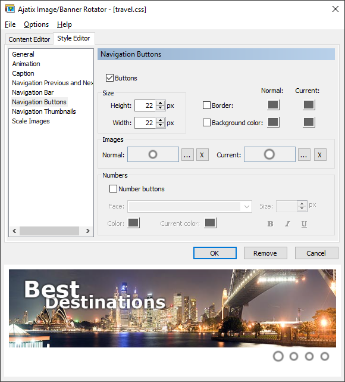Select Navigation Buttons category

(39, 102)
